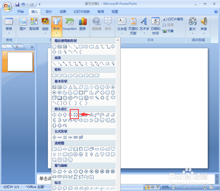The image size is (220, 191).
Task: Choose the right arrow in 箭头总汇
Action: coord(54,115)
